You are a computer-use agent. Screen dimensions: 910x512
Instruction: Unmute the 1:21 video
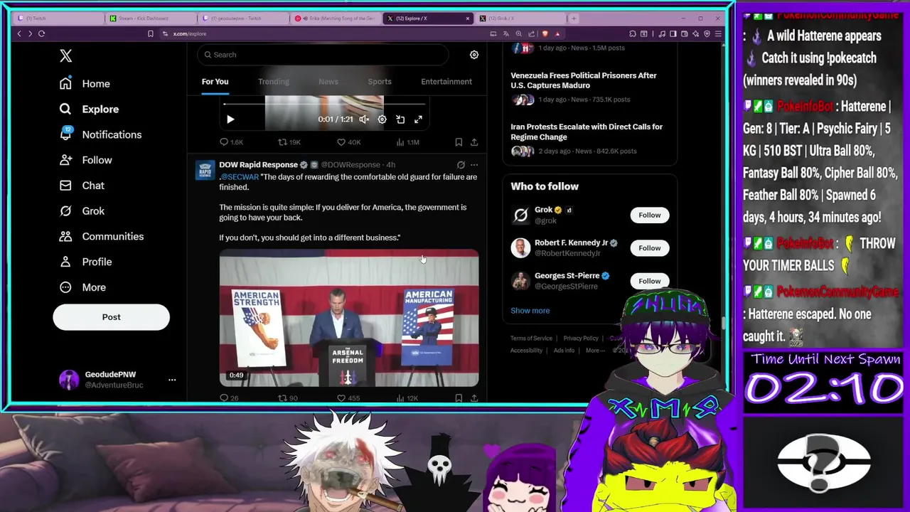(x=364, y=119)
